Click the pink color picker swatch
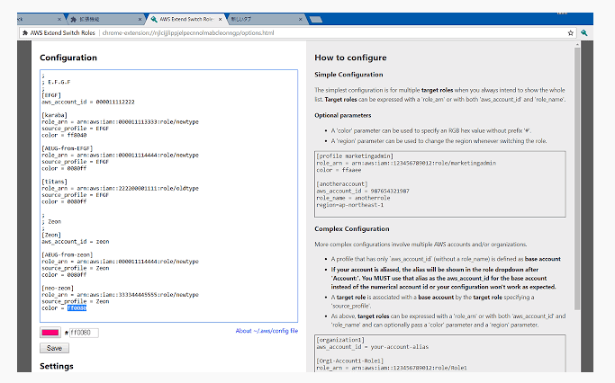The image size is (615, 383). 50,333
